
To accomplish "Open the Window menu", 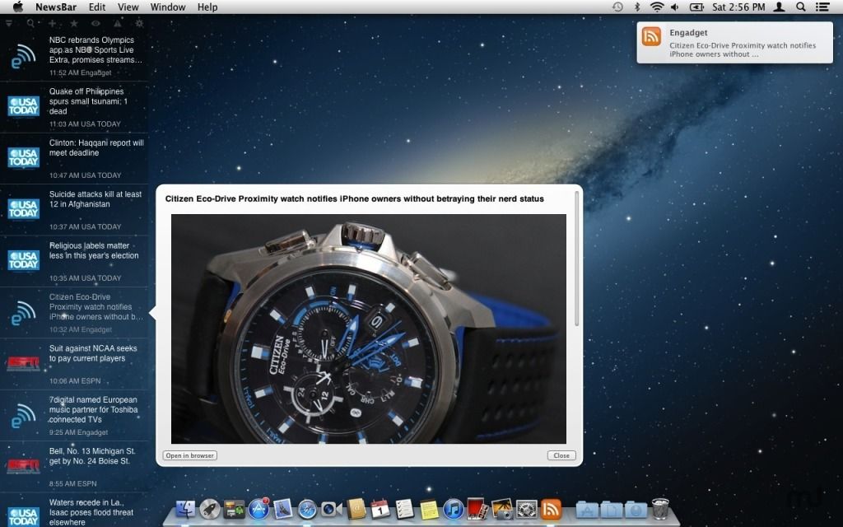I will coord(168,7).
